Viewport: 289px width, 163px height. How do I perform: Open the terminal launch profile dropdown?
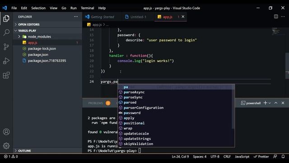(x=270, y=103)
